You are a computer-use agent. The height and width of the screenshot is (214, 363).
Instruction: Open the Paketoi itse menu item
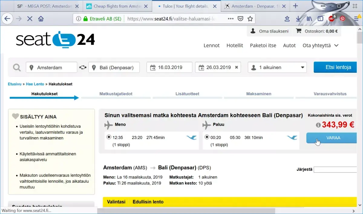coord(263,46)
